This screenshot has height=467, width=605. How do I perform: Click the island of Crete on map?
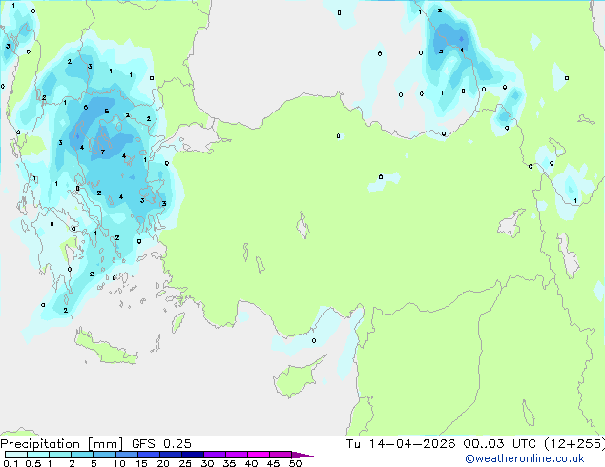107,348
